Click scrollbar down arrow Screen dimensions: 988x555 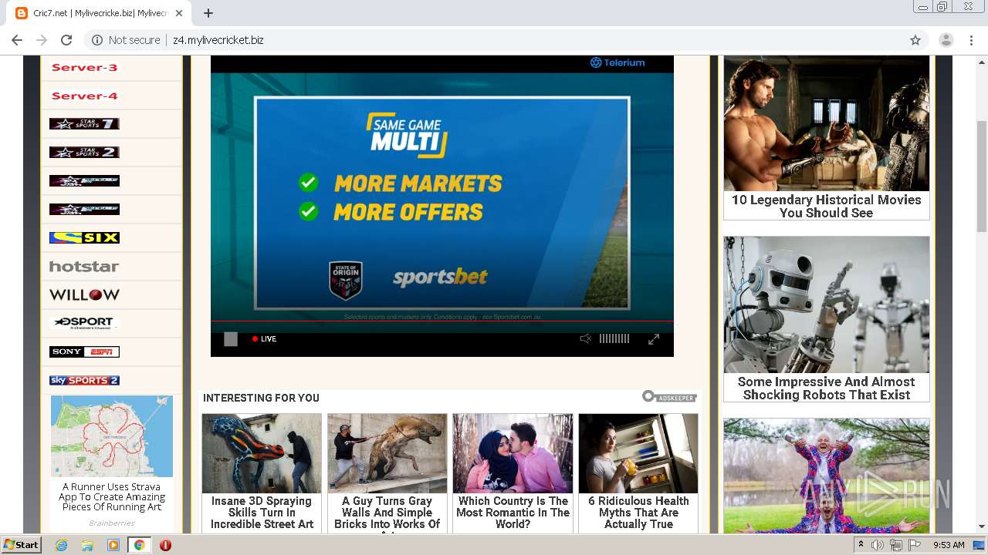point(982,527)
